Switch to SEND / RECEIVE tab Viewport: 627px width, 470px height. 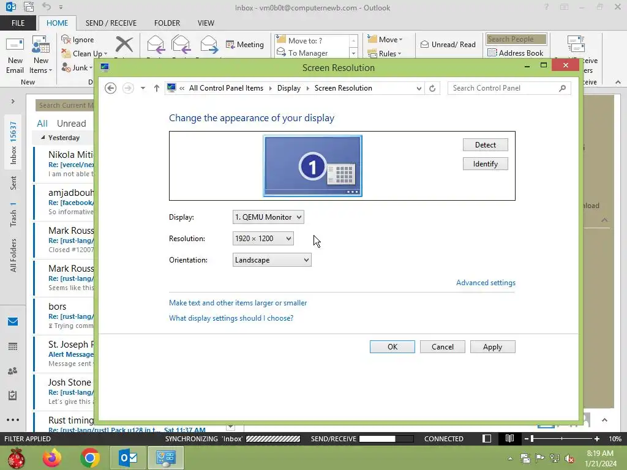[x=111, y=23]
